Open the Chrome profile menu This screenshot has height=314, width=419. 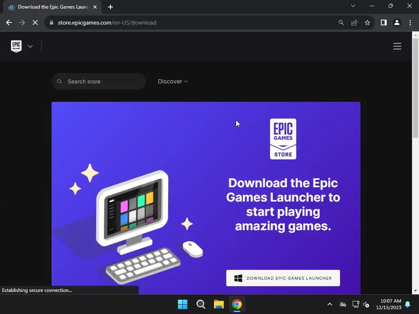click(397, 23)
